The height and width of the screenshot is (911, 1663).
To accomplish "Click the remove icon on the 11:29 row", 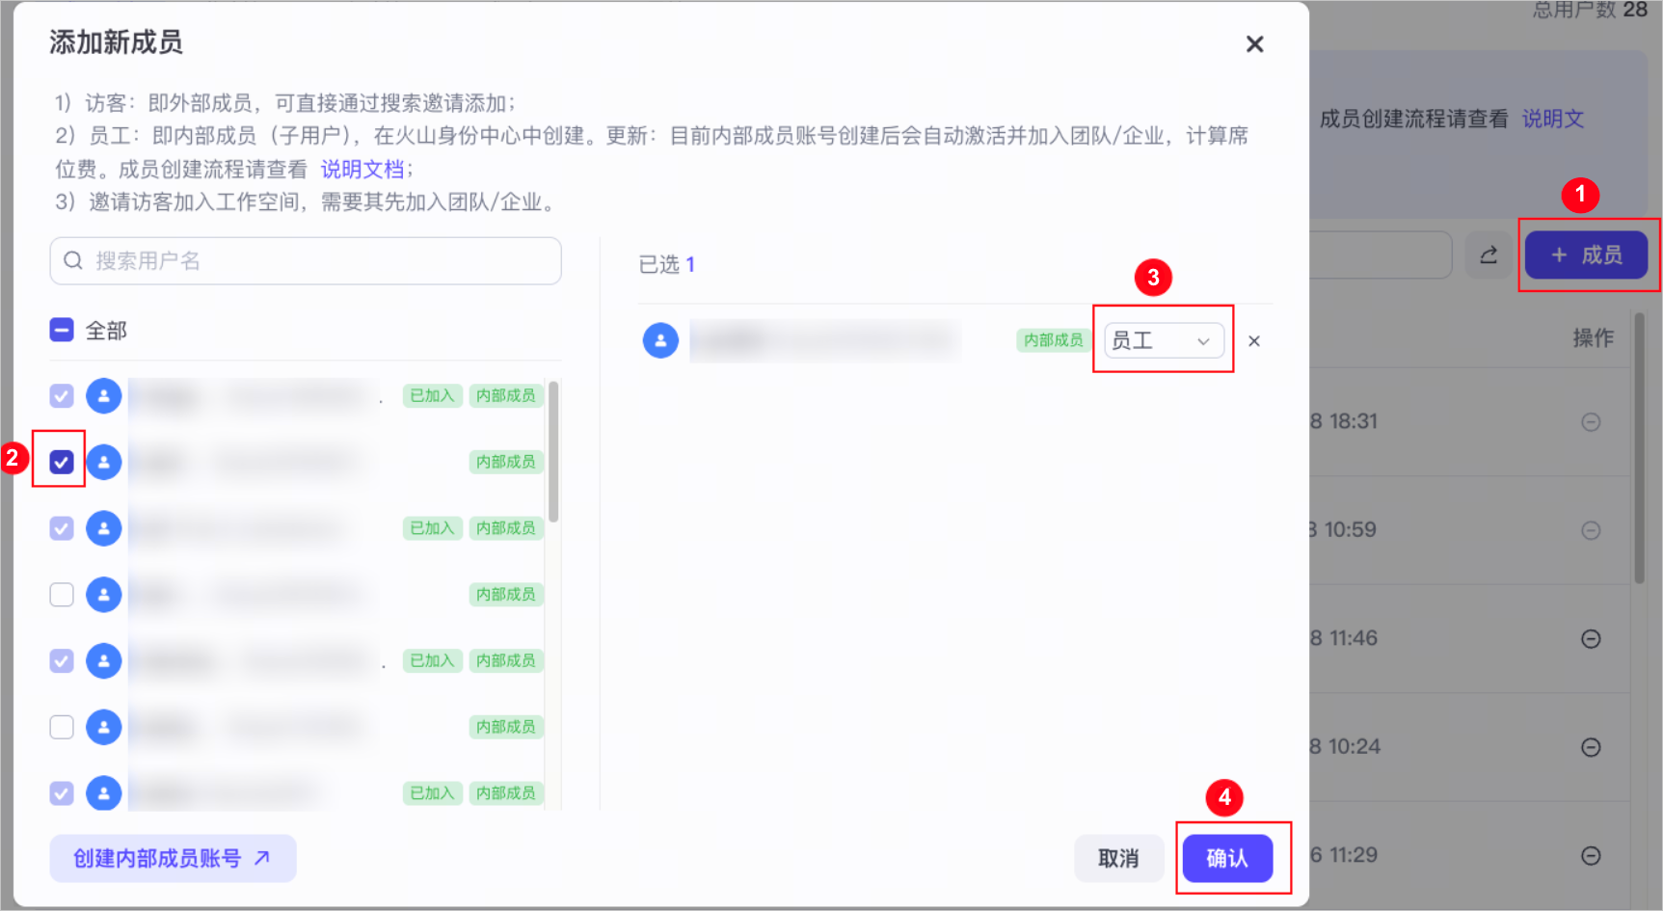I will (x=1591, y=856).
